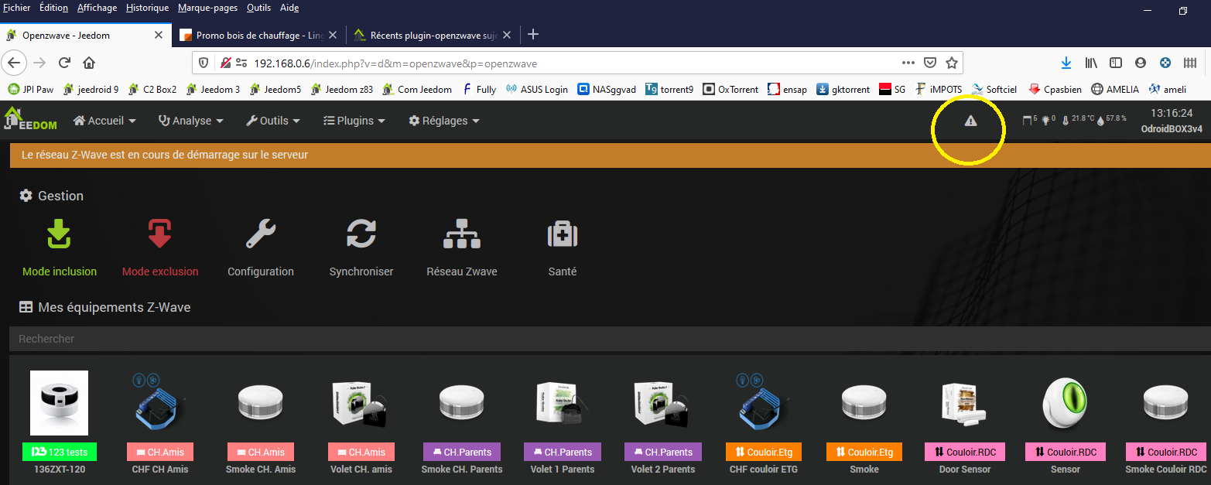Activate Mode exclusion

click(x=160, y=248)
